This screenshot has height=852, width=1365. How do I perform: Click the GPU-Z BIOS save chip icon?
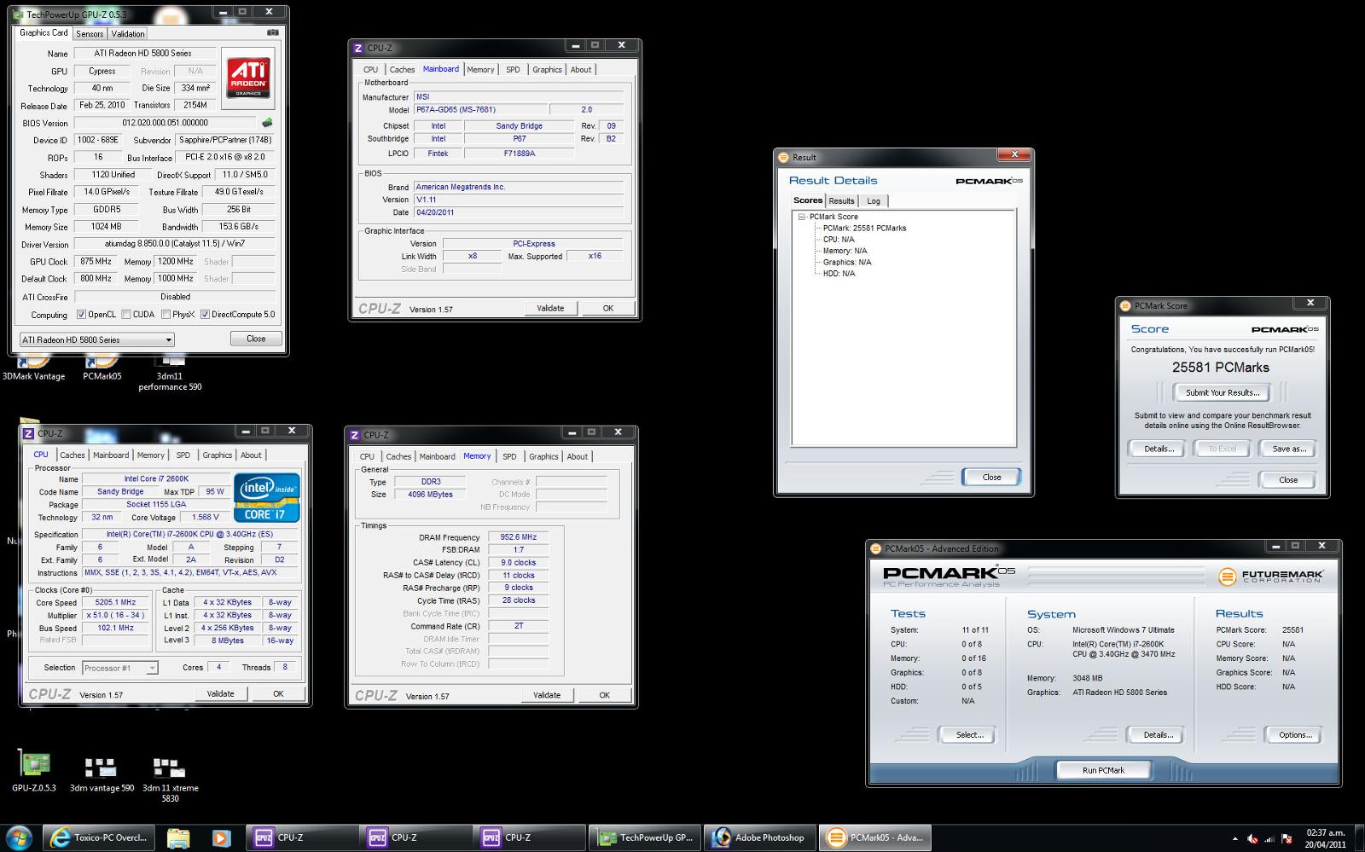pyautogui.click(x=267, y=123)
